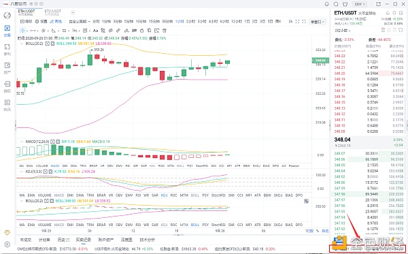This screenshot has height=254, width=408.
Task: Close the MACD indicator panel
Action: (x=58, y=142)
